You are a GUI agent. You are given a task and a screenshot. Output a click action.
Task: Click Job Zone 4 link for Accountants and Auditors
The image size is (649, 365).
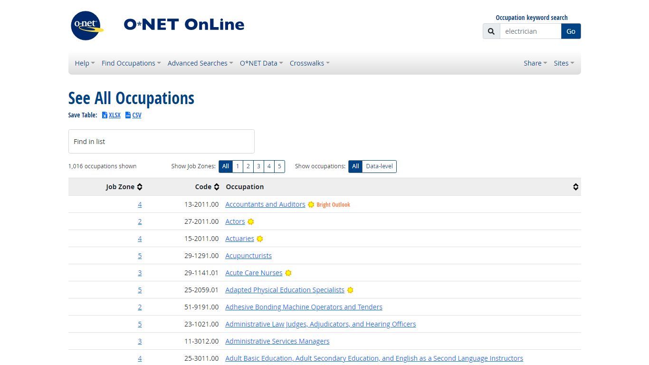point(140,204)
